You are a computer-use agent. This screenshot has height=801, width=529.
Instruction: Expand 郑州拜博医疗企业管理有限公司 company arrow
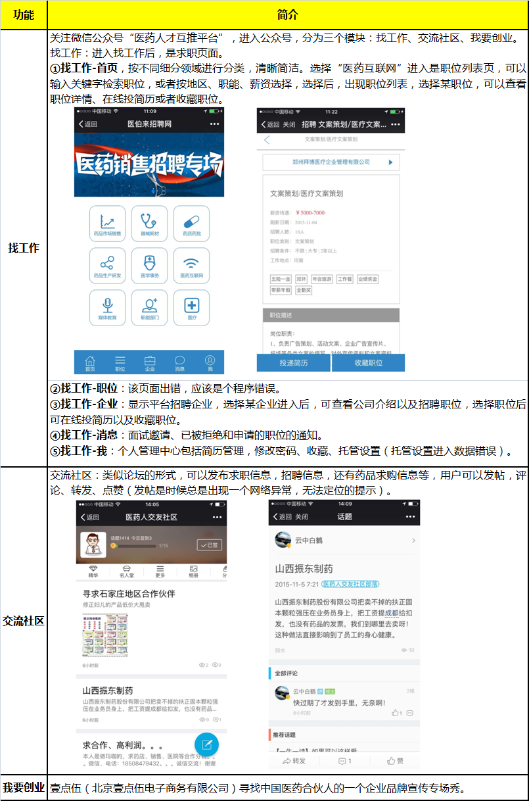(390, 162)
